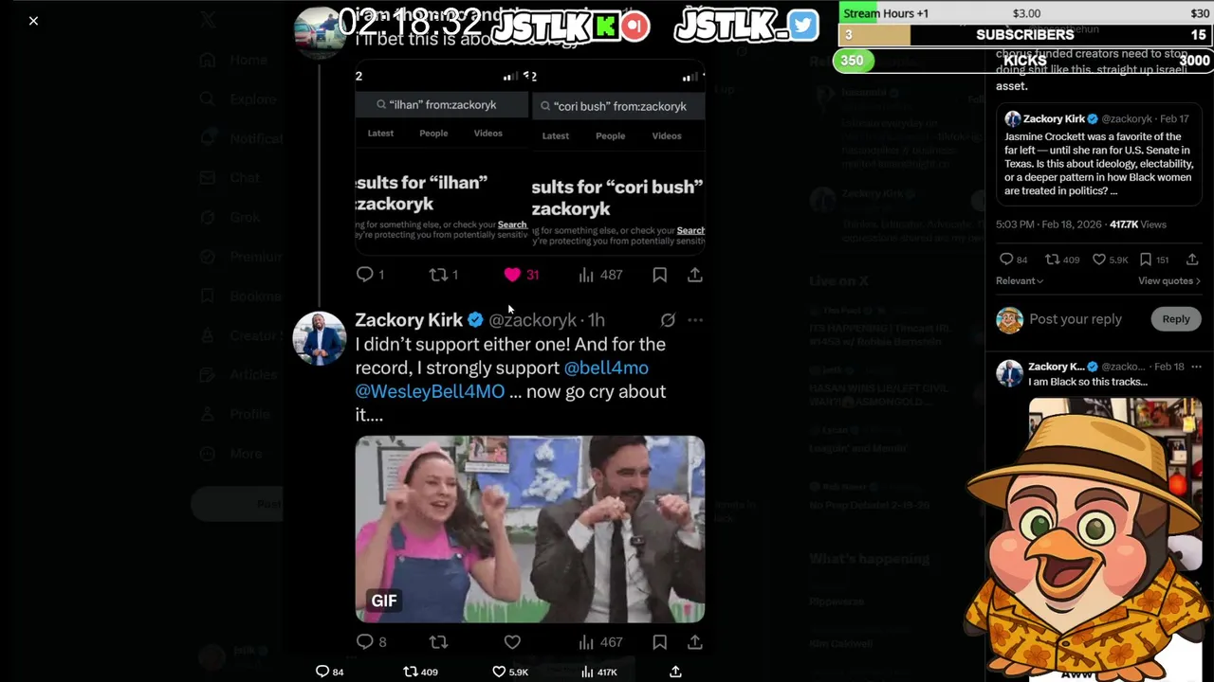The image size is (1214, 682).
Task: Open the 417K views icon in bottom bar
Action: 587,672
